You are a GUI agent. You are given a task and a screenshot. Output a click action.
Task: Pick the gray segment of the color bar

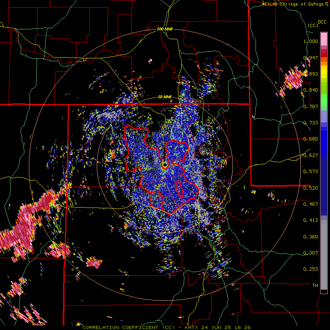pyautogui.click(x=324, y=255)
